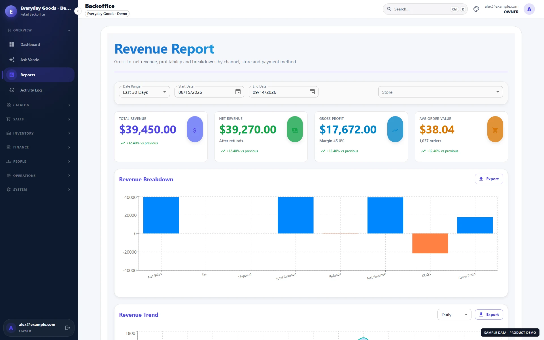Click the search magnifier icon

point(389,9)
